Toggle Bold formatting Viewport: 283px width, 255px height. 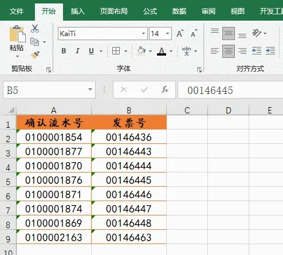[64, 51]
